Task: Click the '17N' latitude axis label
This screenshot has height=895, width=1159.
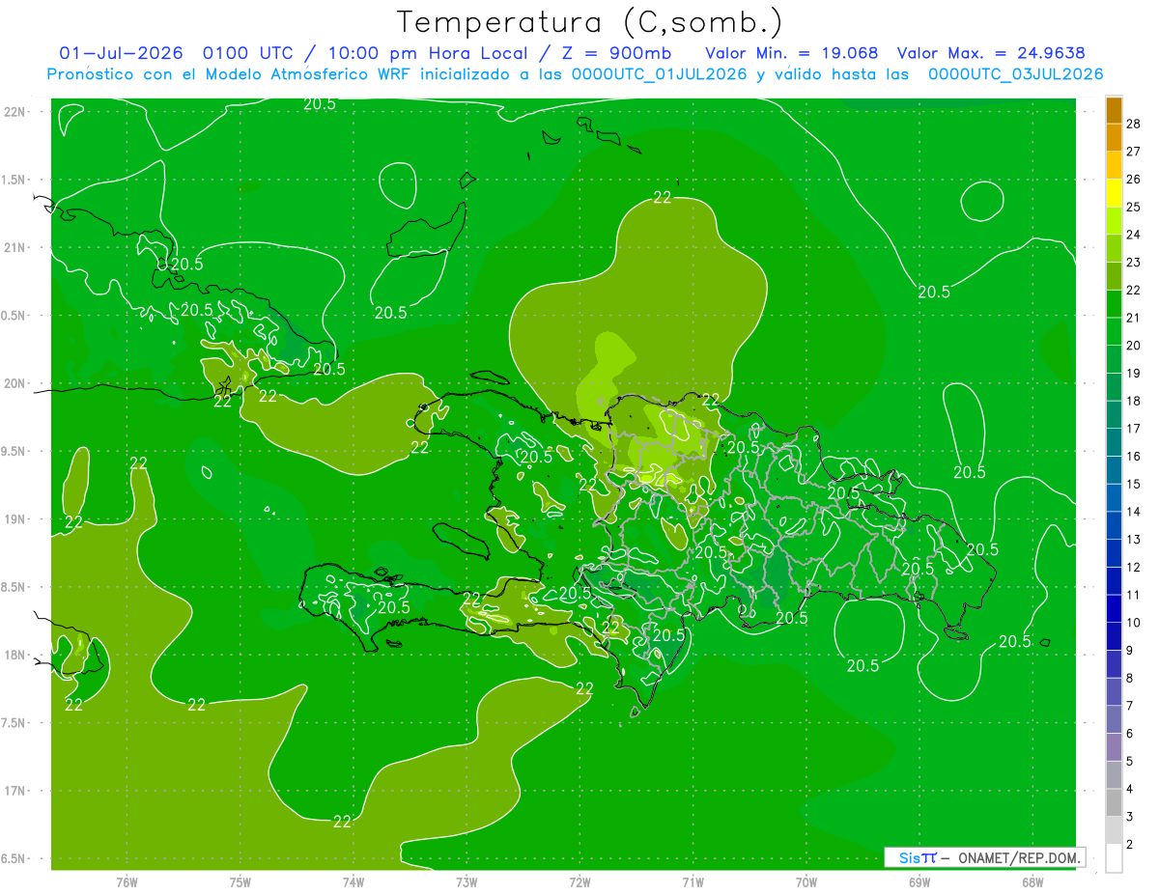Action: tap(14, 792)
